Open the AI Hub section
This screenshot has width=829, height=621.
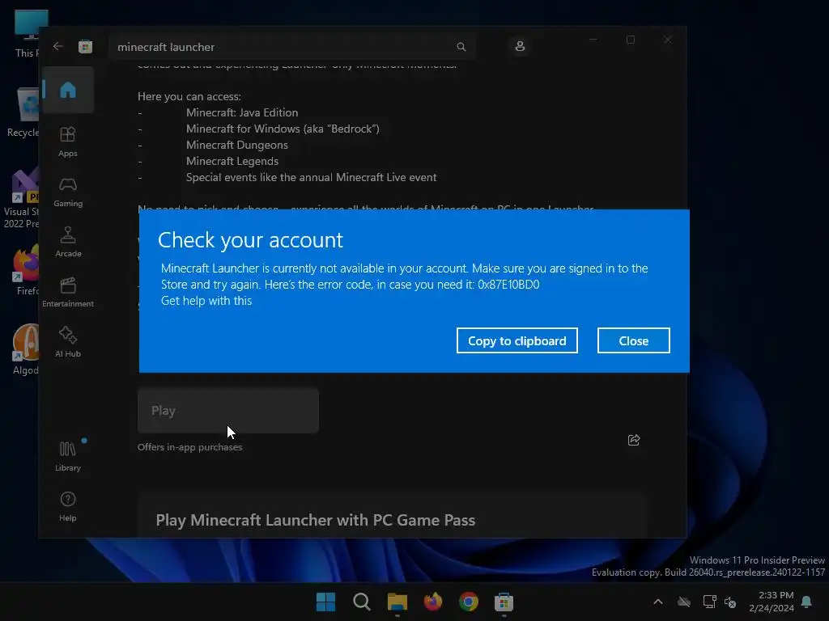click(x=68, y=343)
